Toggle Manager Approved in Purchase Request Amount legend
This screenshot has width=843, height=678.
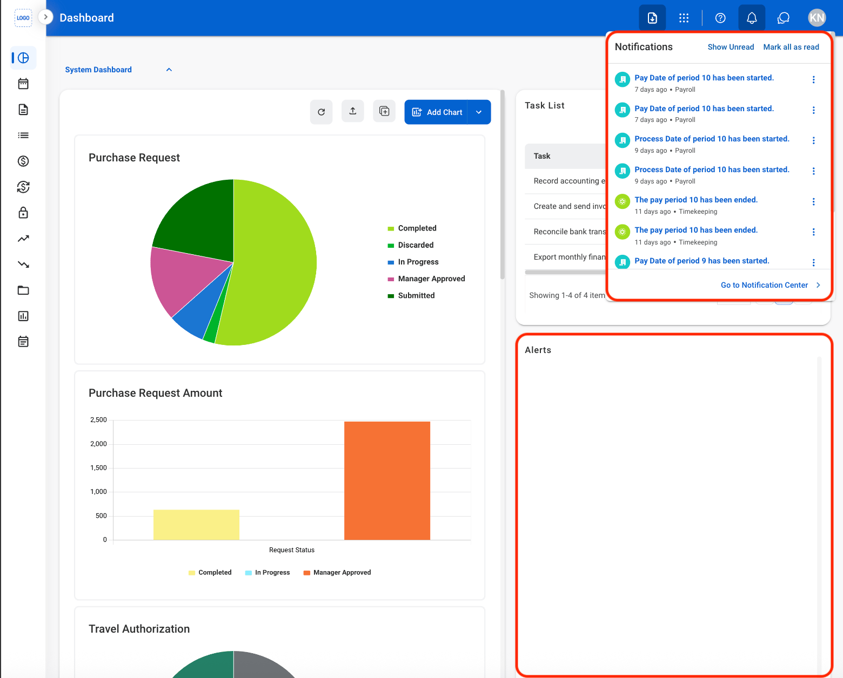337,572
